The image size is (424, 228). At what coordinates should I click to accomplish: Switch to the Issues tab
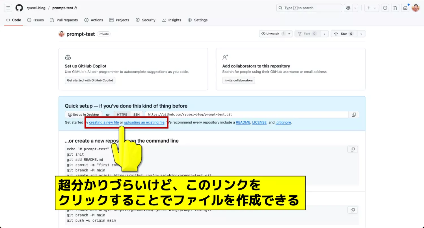[36, 20]
